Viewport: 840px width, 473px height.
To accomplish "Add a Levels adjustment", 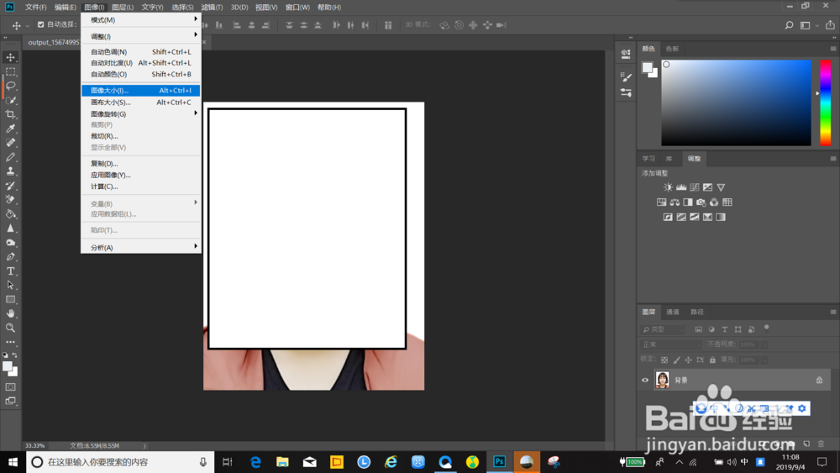I will [x=681, y=187].
